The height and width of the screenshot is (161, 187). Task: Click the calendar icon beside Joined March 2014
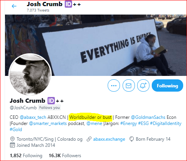click(12, 145)
